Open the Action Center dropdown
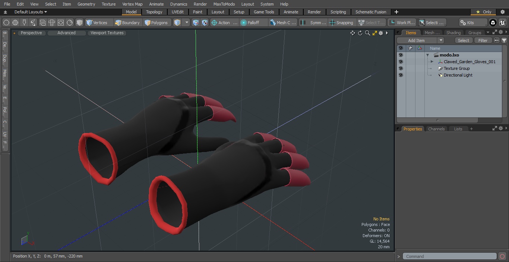This screenshot has width=509, height=262. (224, 23)
